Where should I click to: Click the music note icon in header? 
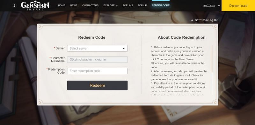[x=14, y=5]
